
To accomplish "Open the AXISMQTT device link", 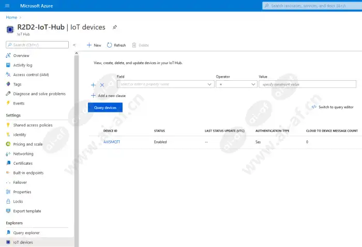I will 112,142.
